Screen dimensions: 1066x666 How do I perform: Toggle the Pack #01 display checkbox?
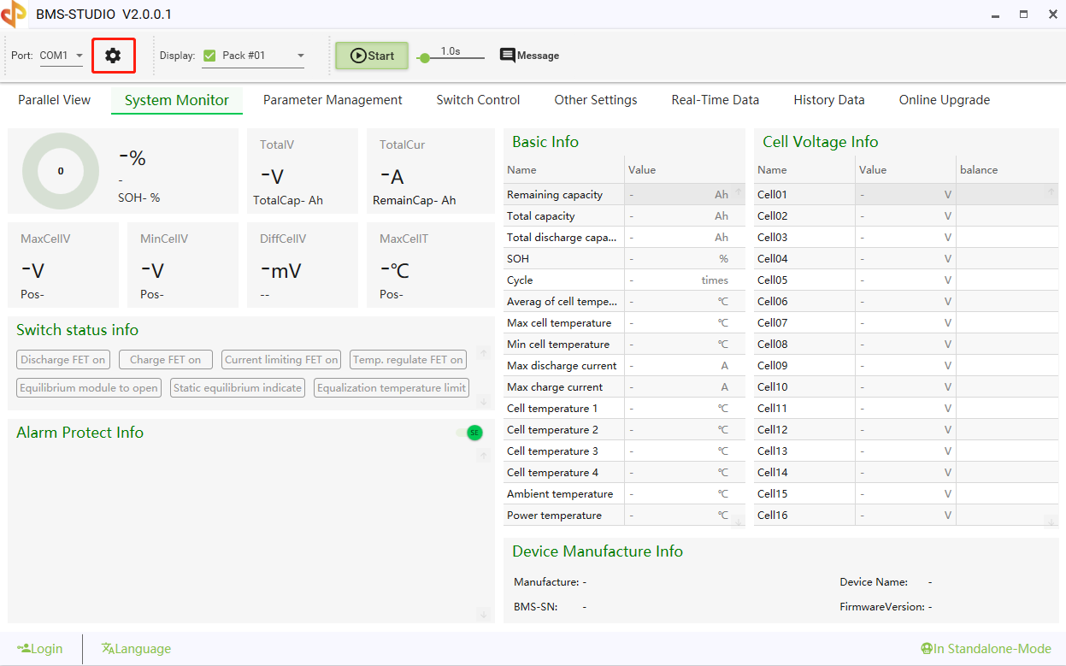pyautogui.click(x=209, y=56)
